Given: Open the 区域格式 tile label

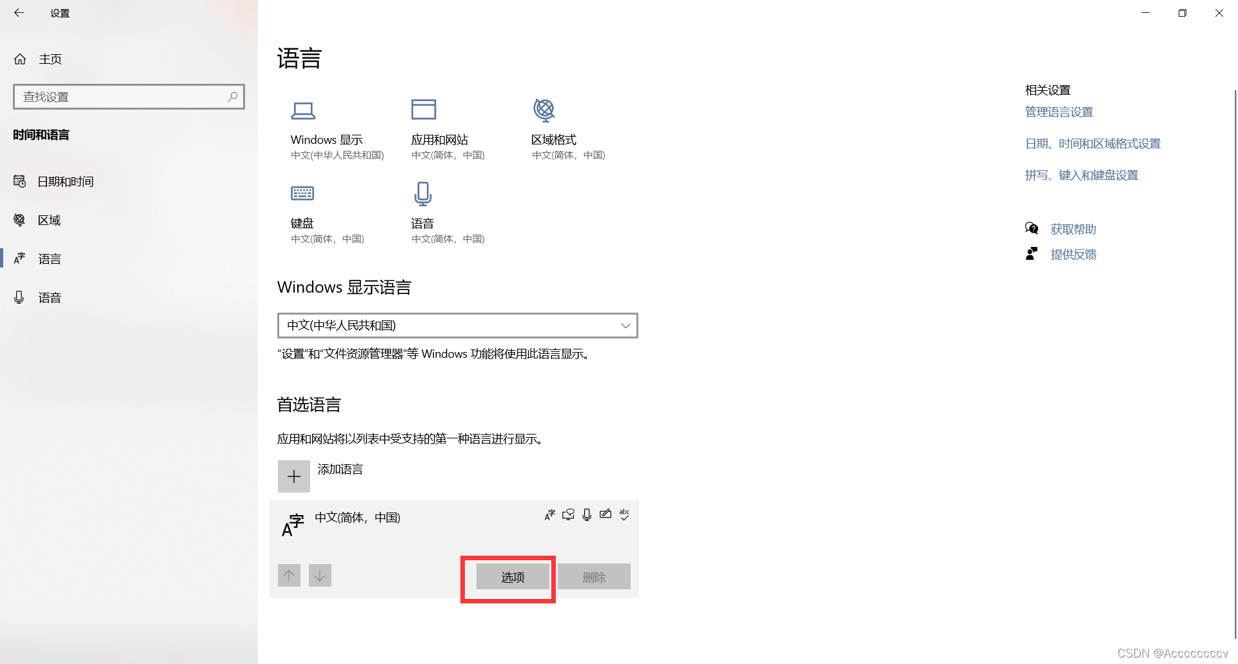Looking at the screenshot, I should coord(554,140).
